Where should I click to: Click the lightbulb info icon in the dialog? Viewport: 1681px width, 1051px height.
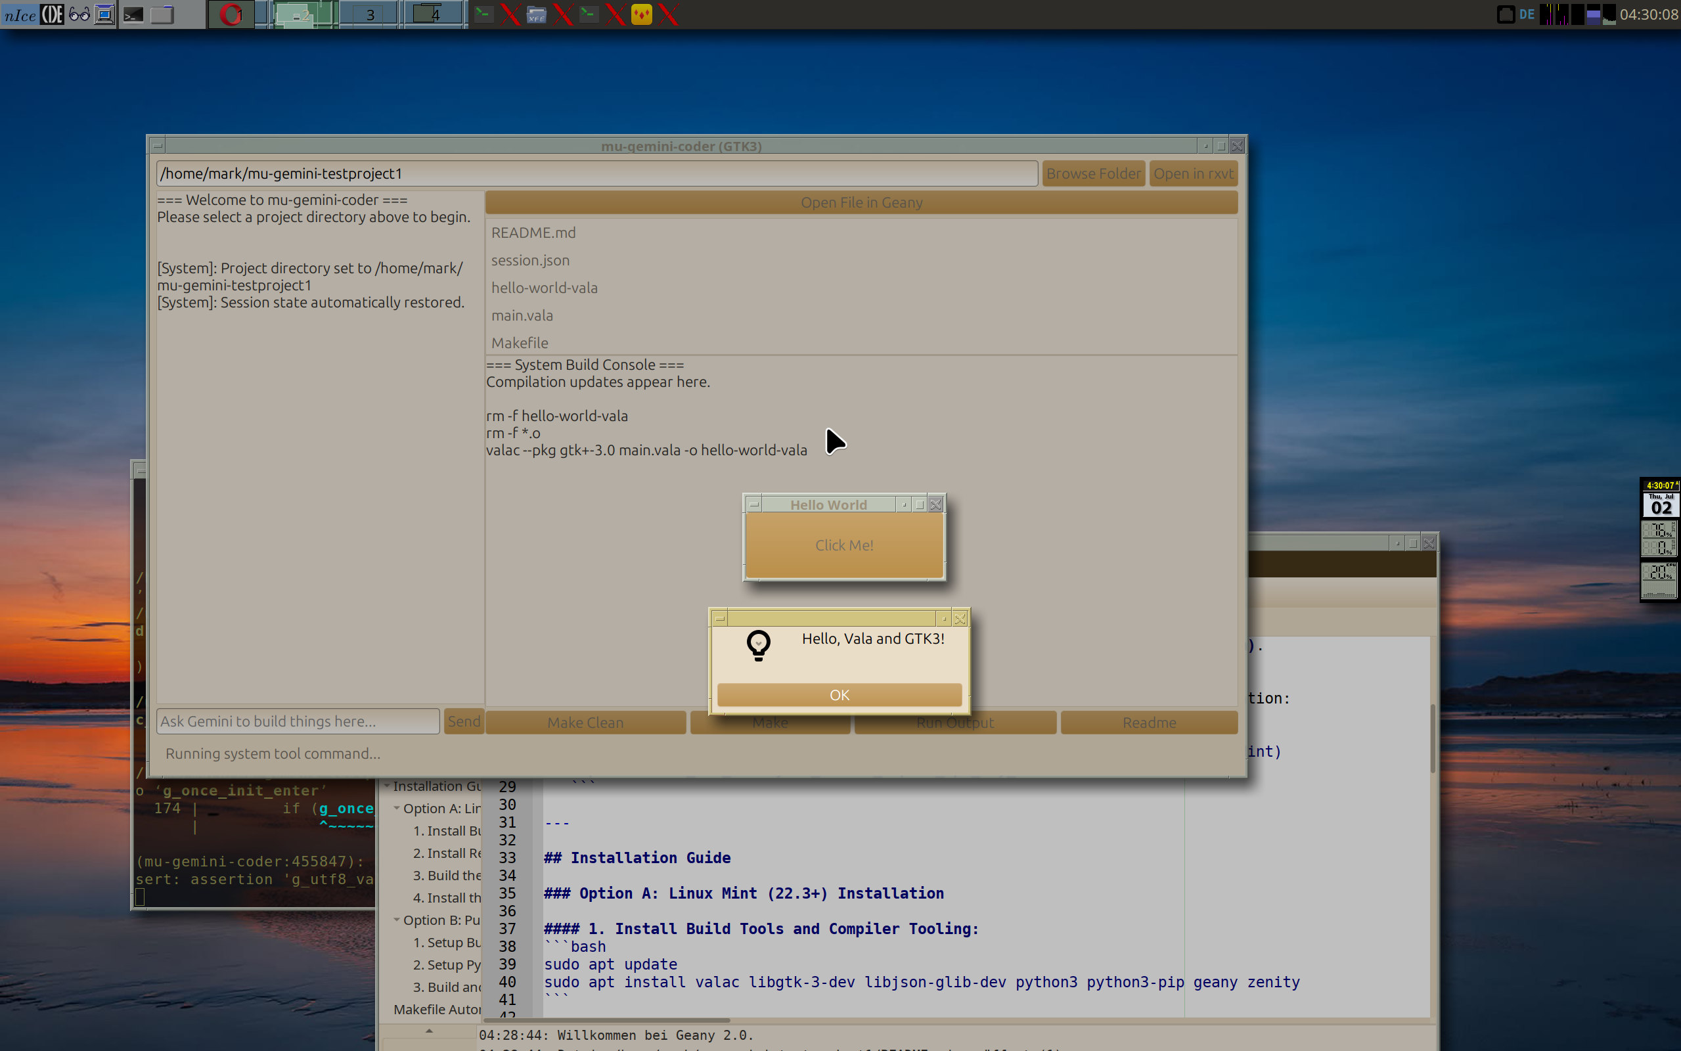click(x=758, y=646)
